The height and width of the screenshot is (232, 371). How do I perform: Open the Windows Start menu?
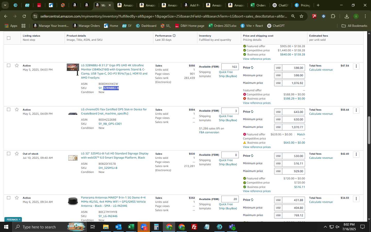pyautogui.click(x=6, y=227)
